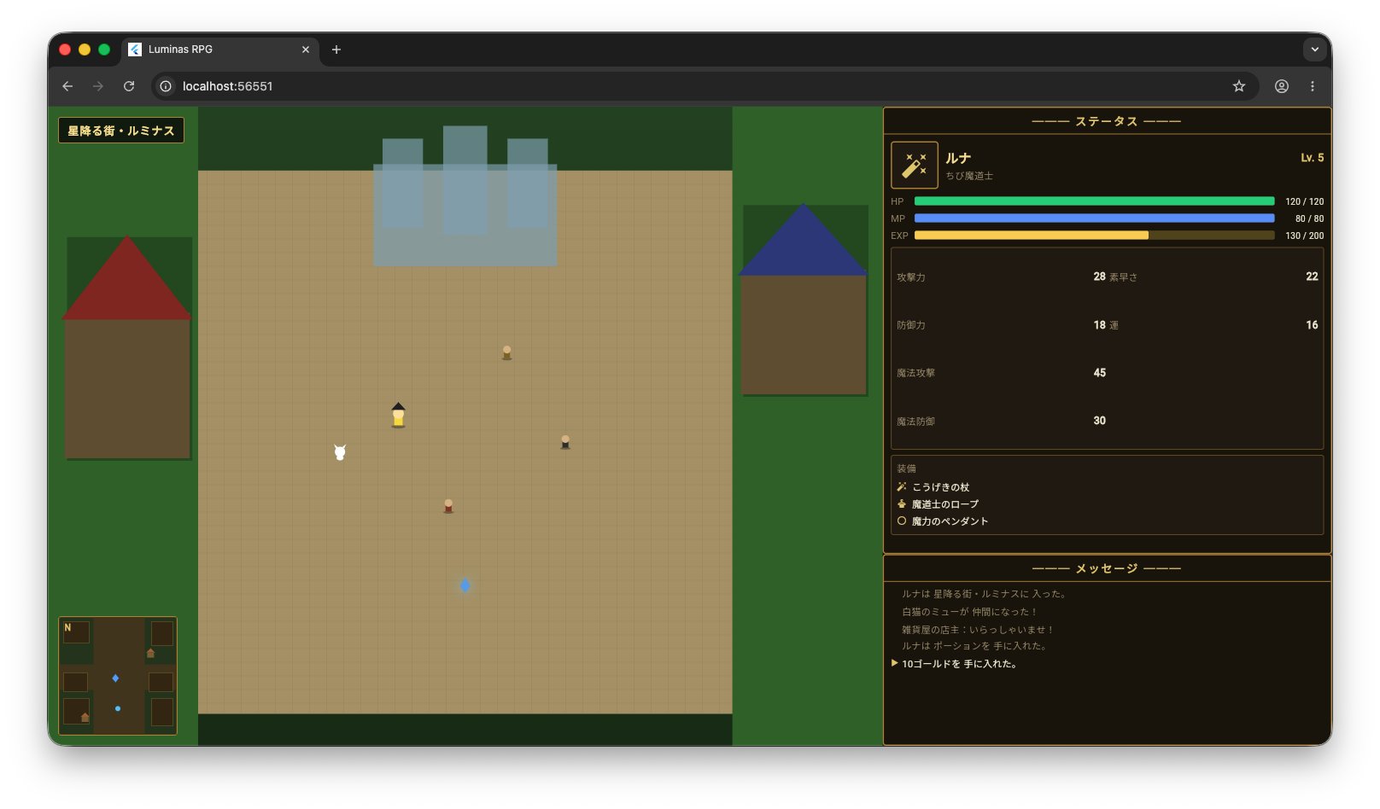
Task: Click the red-roofed house
Action: (x=128, y=348)
